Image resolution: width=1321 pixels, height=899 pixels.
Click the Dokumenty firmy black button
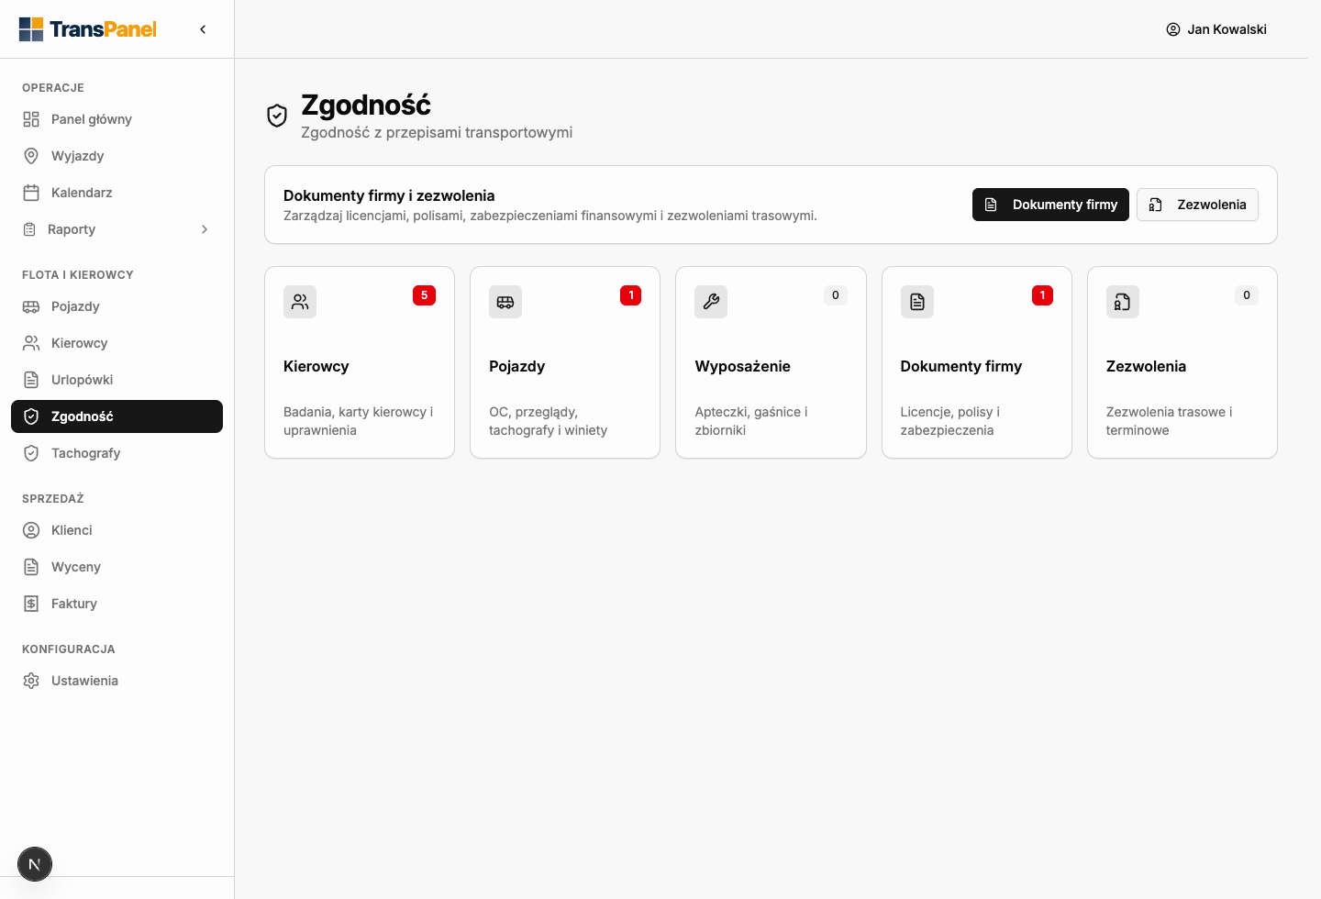tap(1050, 205)
